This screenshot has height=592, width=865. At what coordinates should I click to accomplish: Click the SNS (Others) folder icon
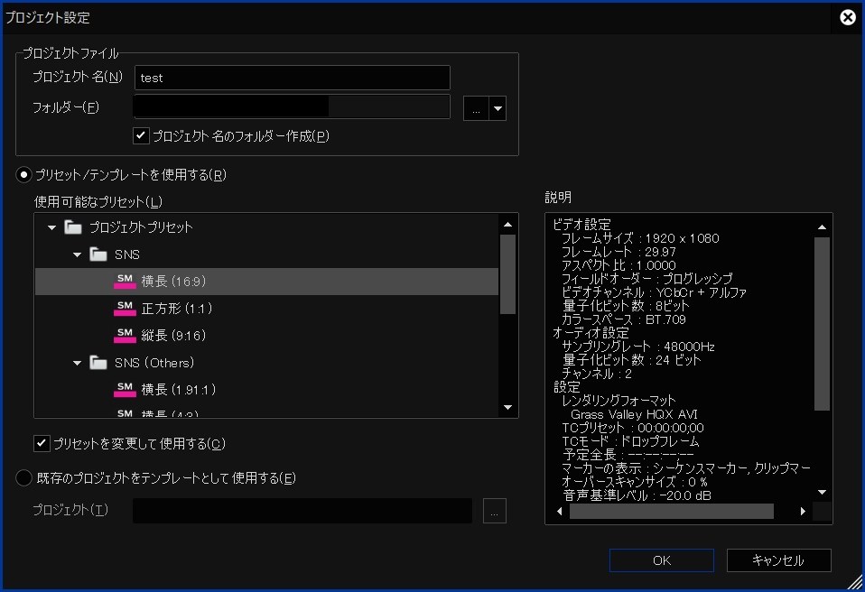[x=98, y=363]
